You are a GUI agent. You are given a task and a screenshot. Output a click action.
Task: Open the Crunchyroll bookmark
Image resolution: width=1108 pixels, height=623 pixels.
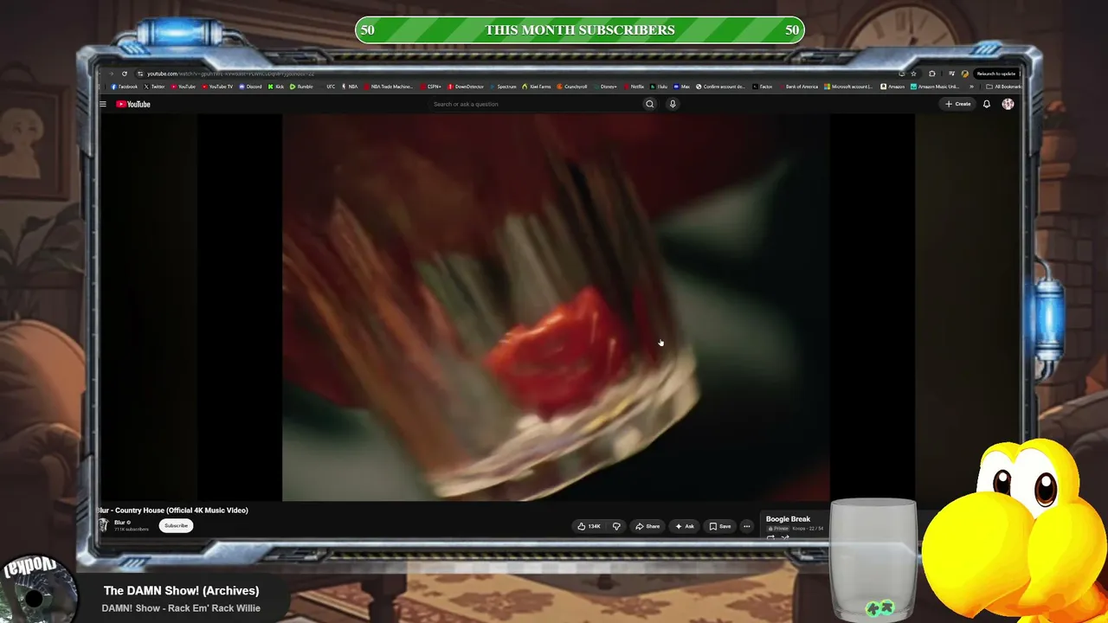pos(572,87)
